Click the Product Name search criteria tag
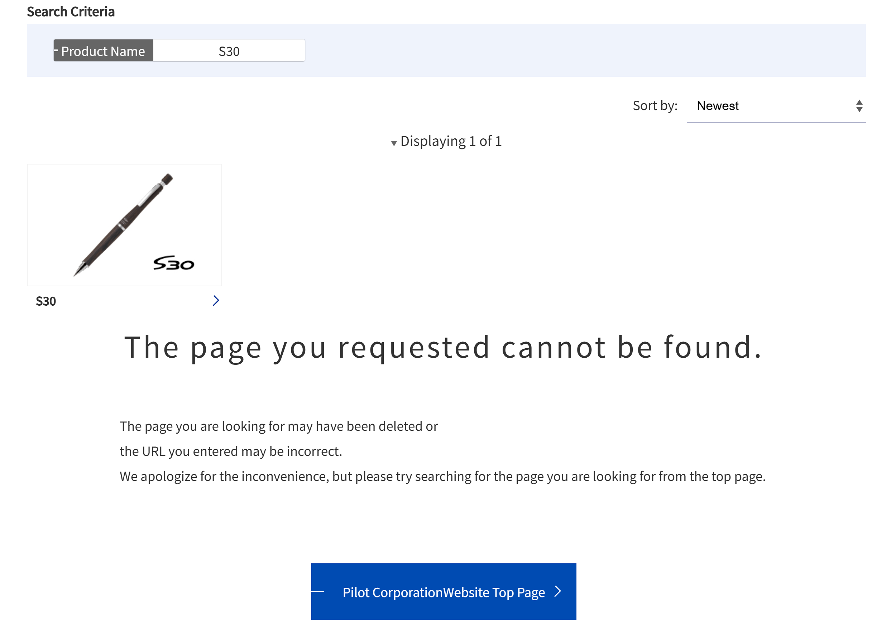896x630 pixels. [104, 51]
